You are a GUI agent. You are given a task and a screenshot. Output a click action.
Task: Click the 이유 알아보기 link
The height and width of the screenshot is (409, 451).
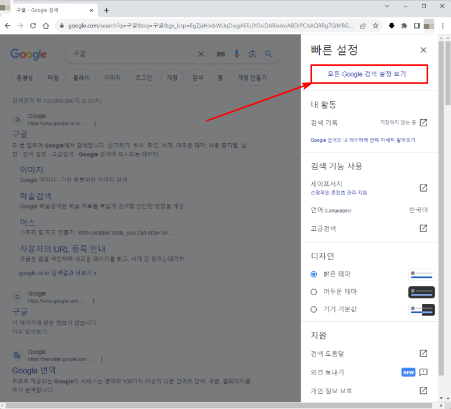pos(29,331)
